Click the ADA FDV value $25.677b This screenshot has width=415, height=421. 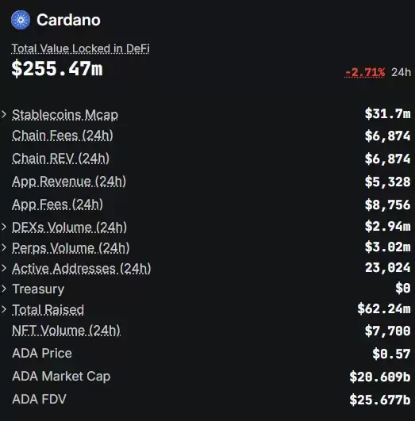point(380,400)
